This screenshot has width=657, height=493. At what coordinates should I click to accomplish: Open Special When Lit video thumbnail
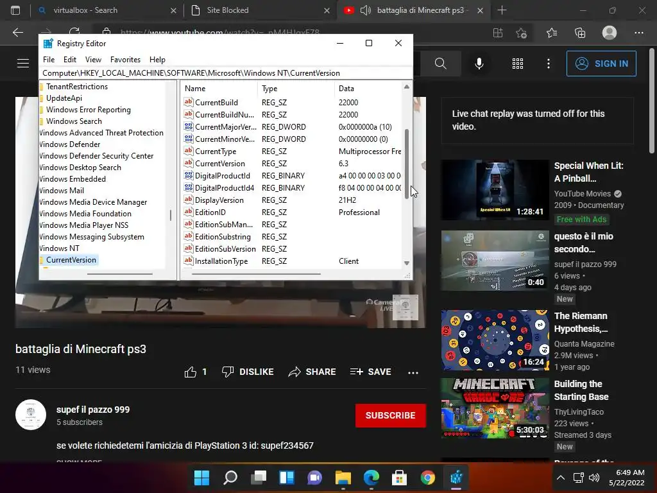point(495,190)
